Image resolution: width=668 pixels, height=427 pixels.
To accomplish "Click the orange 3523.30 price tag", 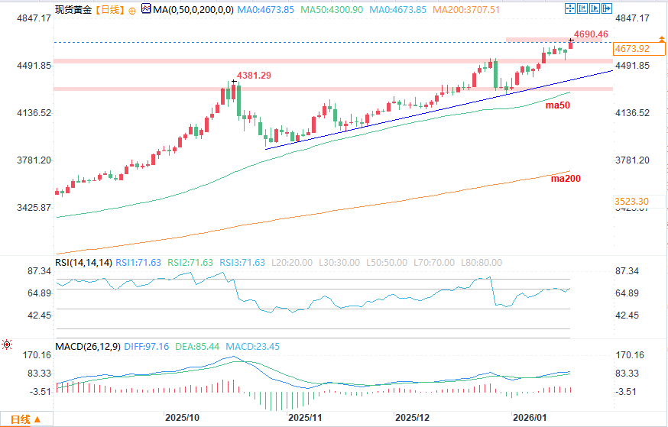I will coord(639,202).
